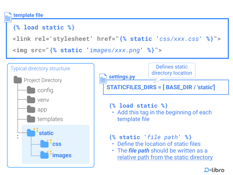The height and width of the screenshot is (175, 233).
Task: Click the settings.py file icon
Action: click(103, 78)
